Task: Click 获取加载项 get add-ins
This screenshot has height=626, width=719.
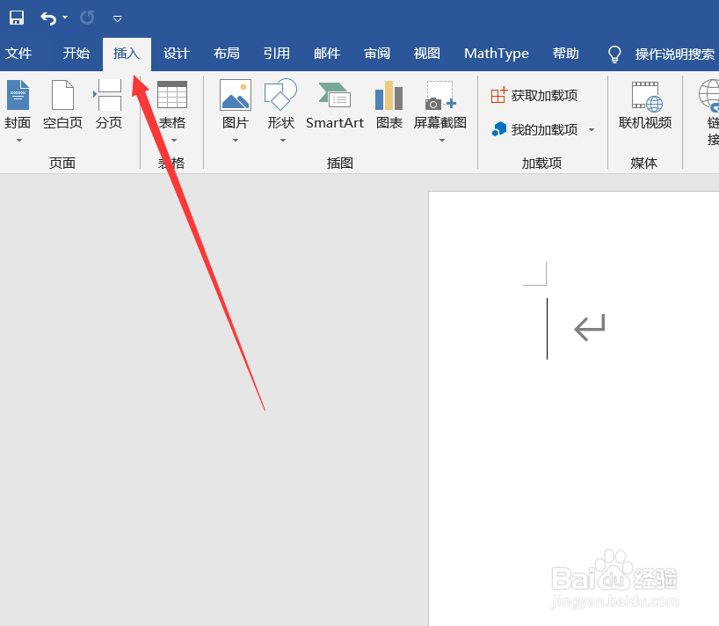Action: 534,95
